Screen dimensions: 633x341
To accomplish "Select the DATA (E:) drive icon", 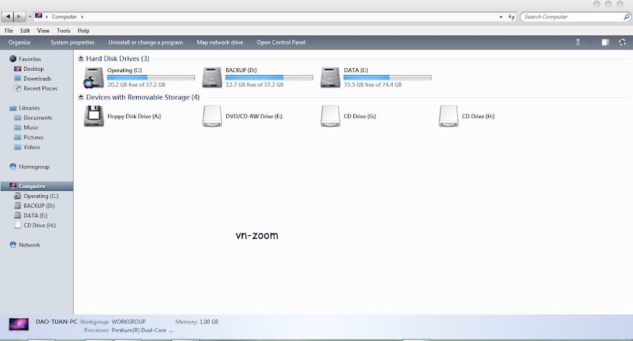I will click(x=330, y=77).
